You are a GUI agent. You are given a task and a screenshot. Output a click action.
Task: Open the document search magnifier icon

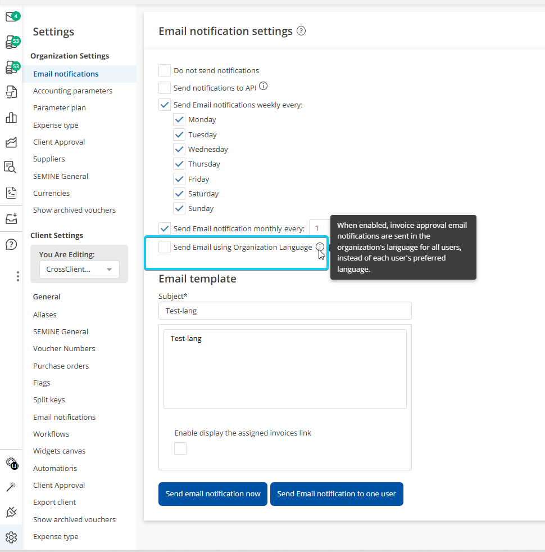pos(10,167)
